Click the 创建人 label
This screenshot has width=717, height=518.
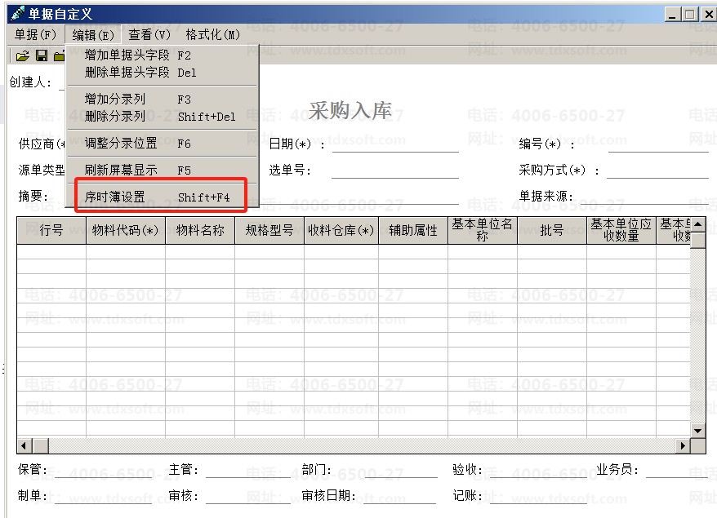point(30,82)
